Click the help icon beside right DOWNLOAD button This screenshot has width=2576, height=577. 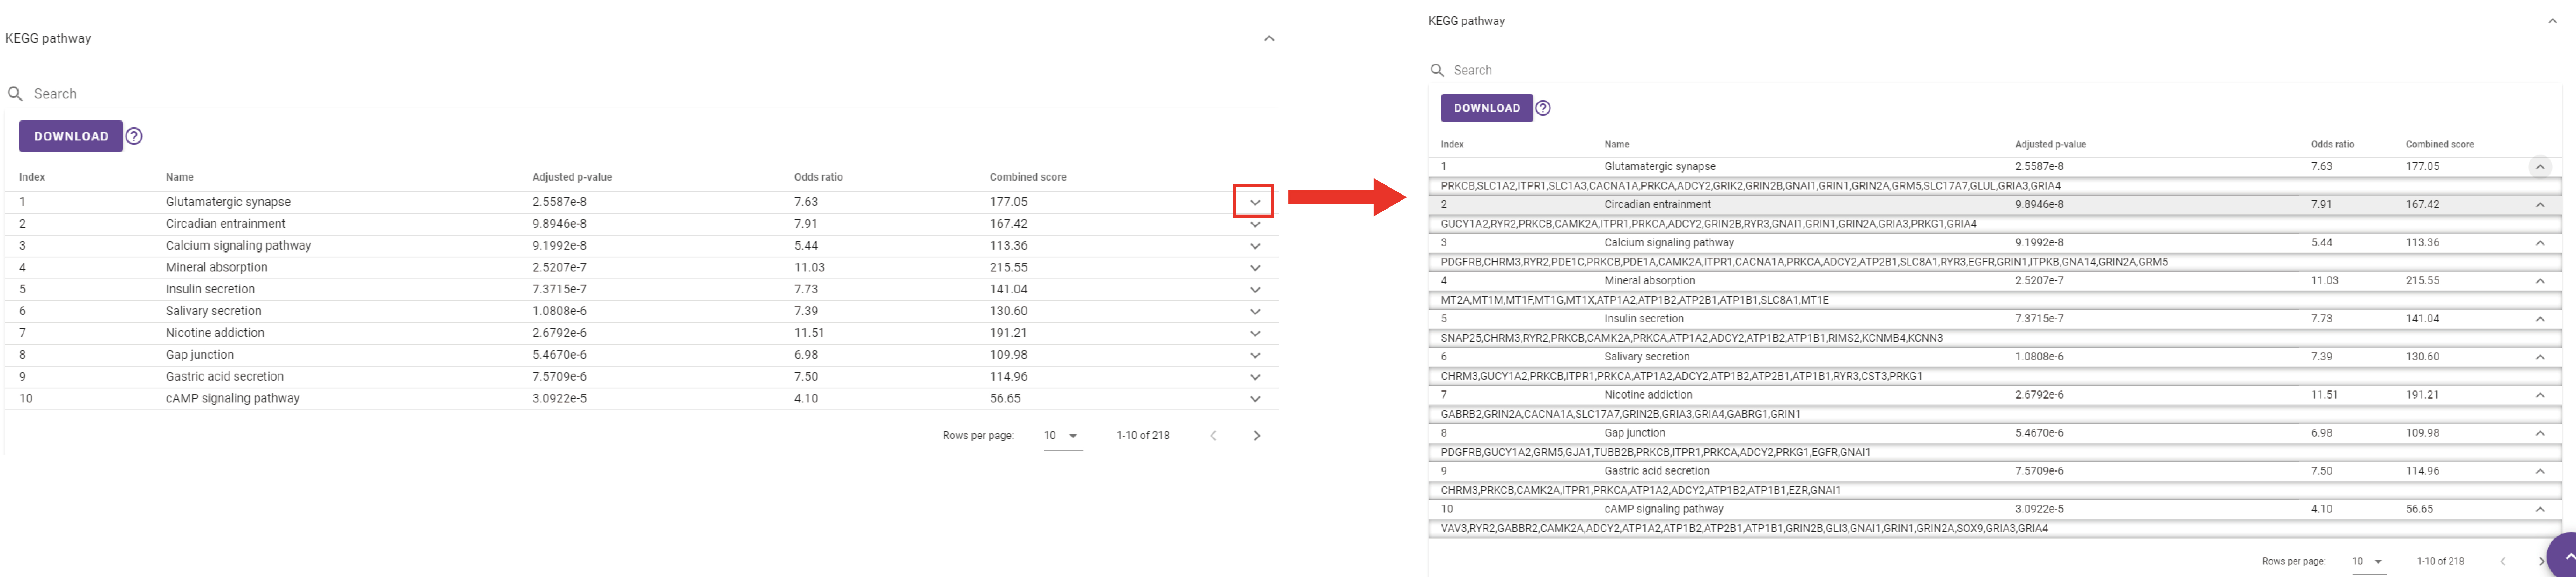(1543, 108)
